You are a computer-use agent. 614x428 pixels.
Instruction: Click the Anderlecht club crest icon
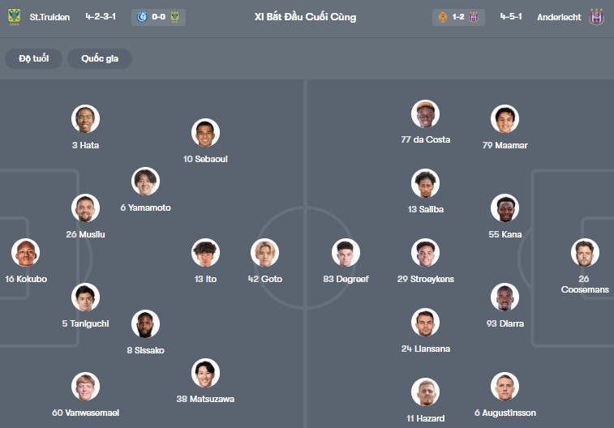[x=597, y=16]
